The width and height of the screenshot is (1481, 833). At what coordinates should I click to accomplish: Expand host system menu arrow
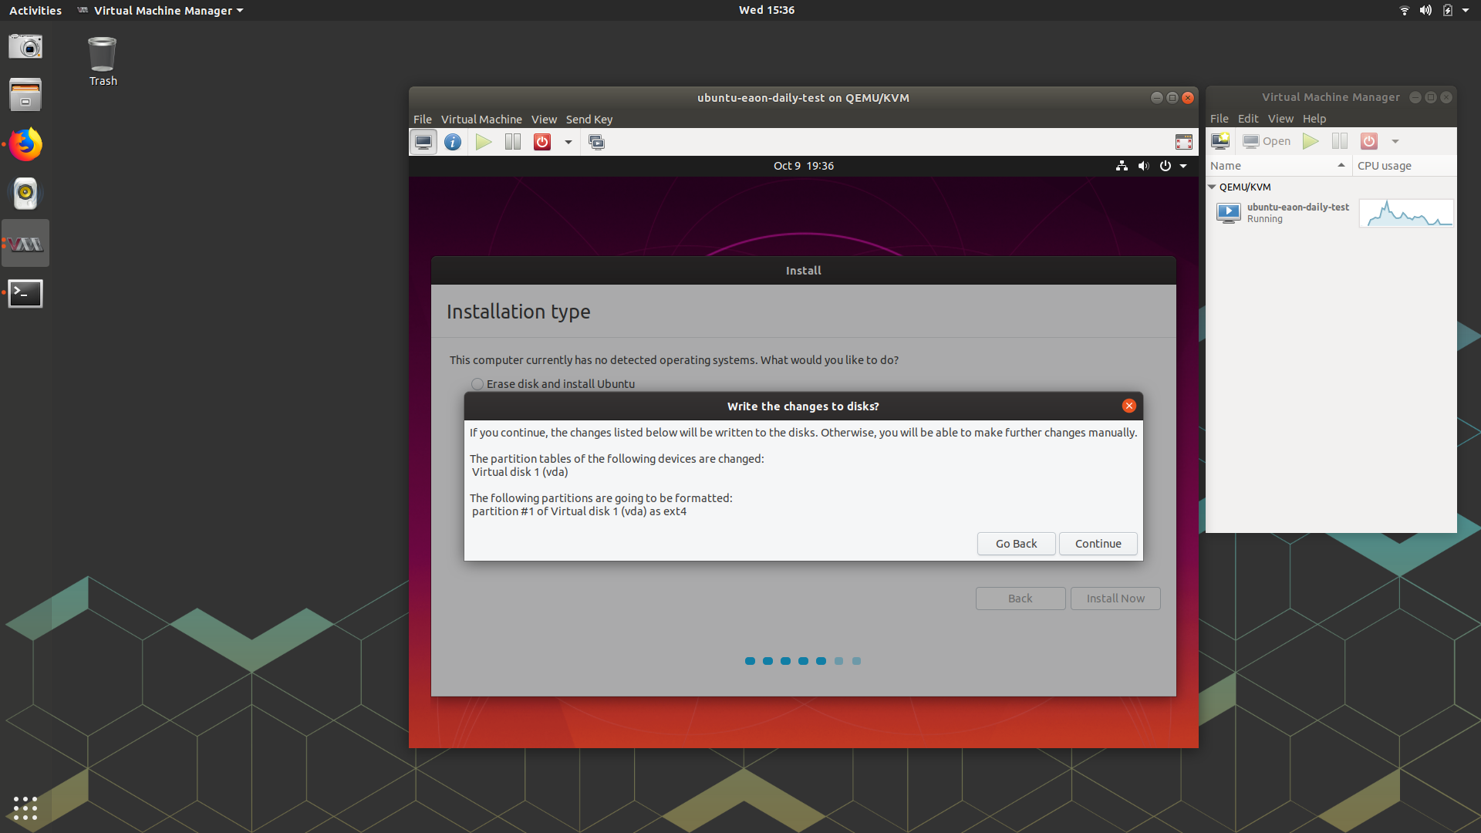[1466, 11]
